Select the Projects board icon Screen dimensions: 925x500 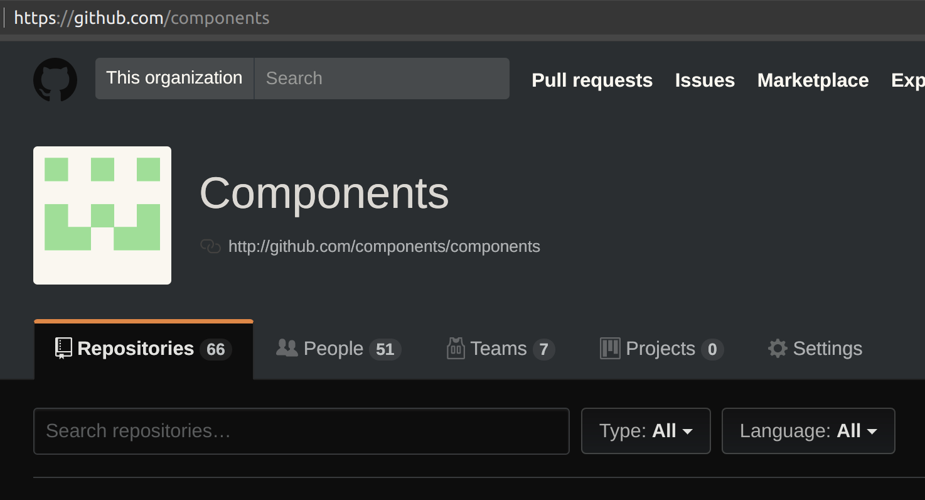(610, 349)
